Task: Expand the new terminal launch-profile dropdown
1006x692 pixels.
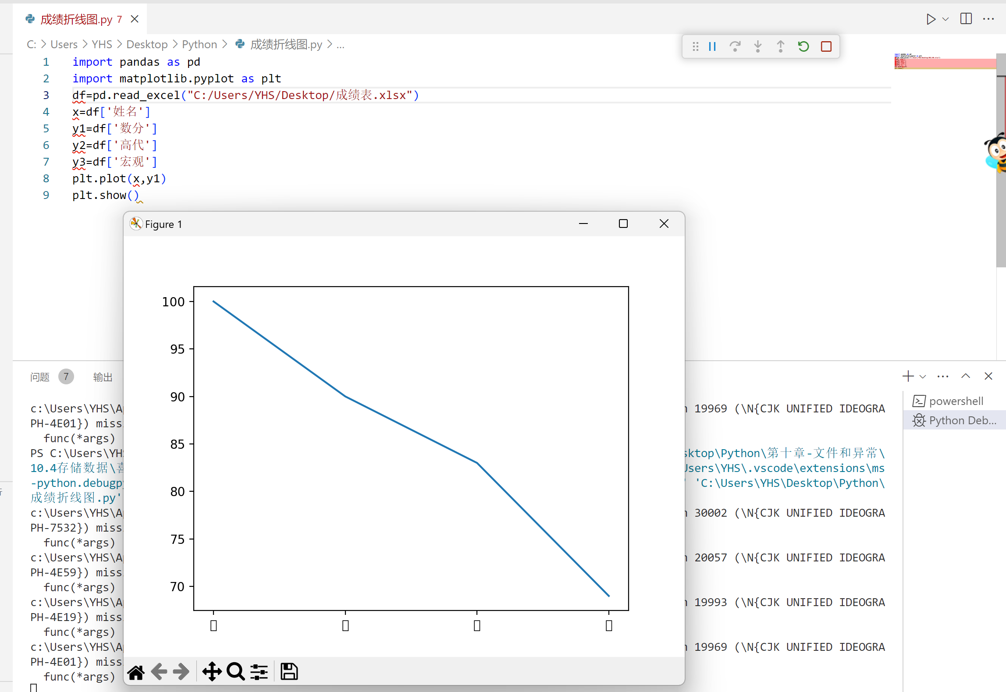Action: point(923,376)
